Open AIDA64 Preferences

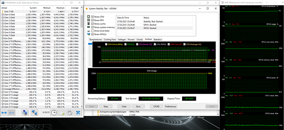tap(171, 106)
